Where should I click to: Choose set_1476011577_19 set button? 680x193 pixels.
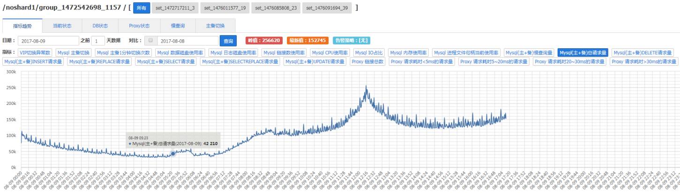(225, 8)
